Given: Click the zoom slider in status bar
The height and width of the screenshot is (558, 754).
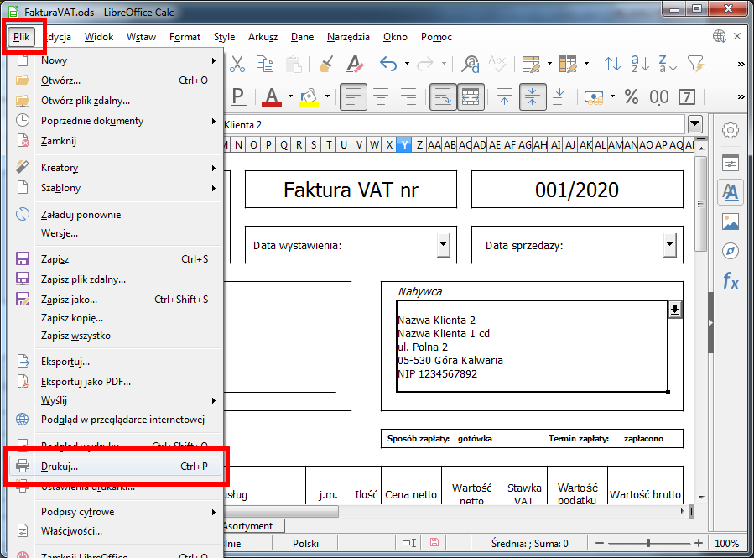Looking at the screenshot, I should (x=647, y=543).
